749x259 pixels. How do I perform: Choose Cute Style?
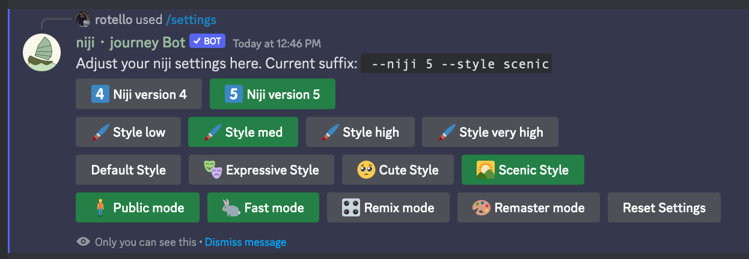tap(398, 170)
